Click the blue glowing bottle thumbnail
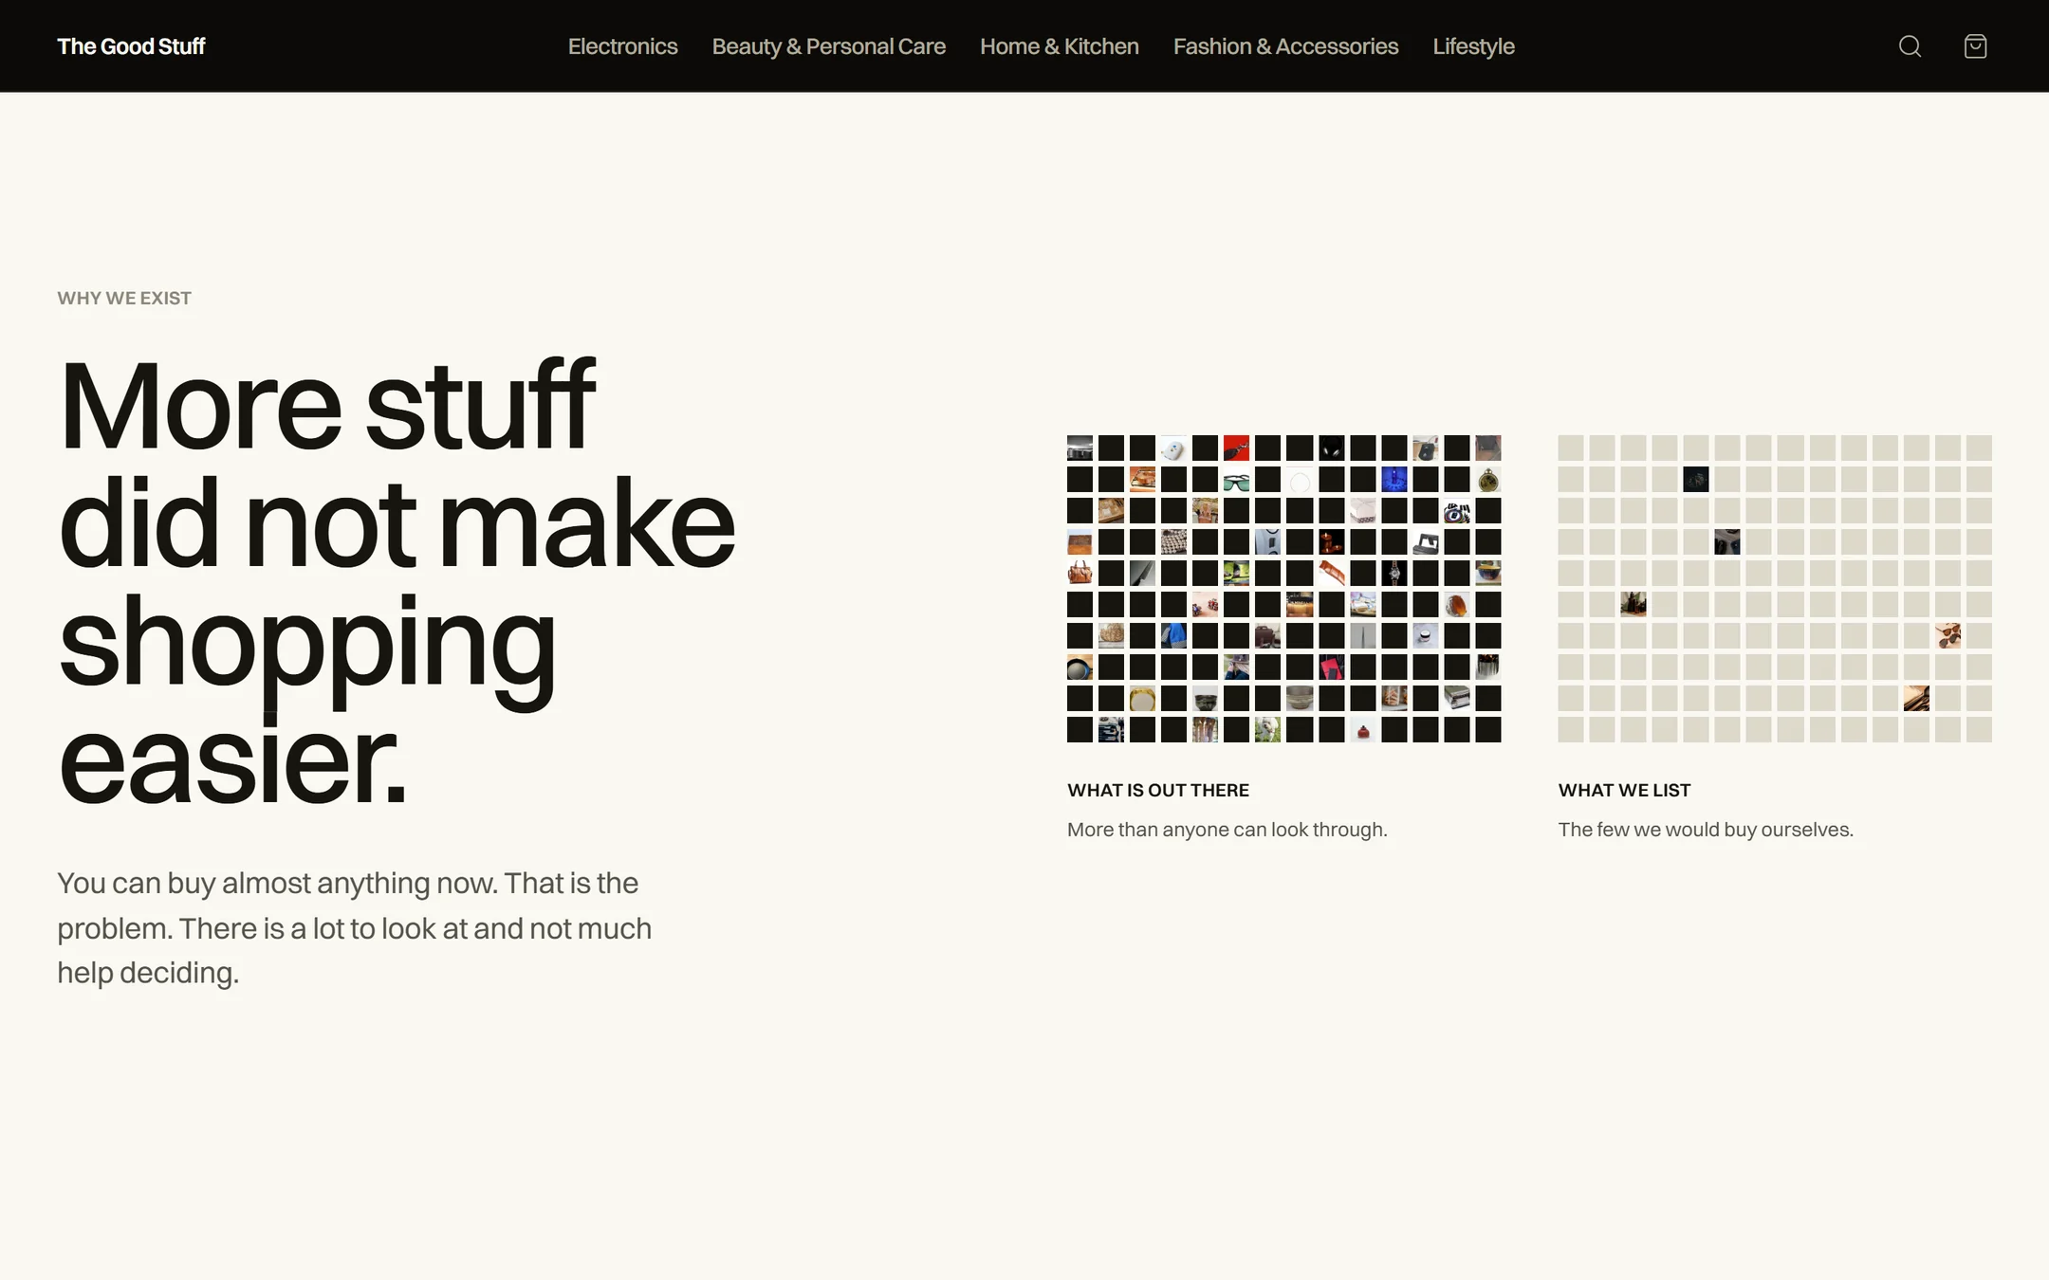 point(1394,480)
